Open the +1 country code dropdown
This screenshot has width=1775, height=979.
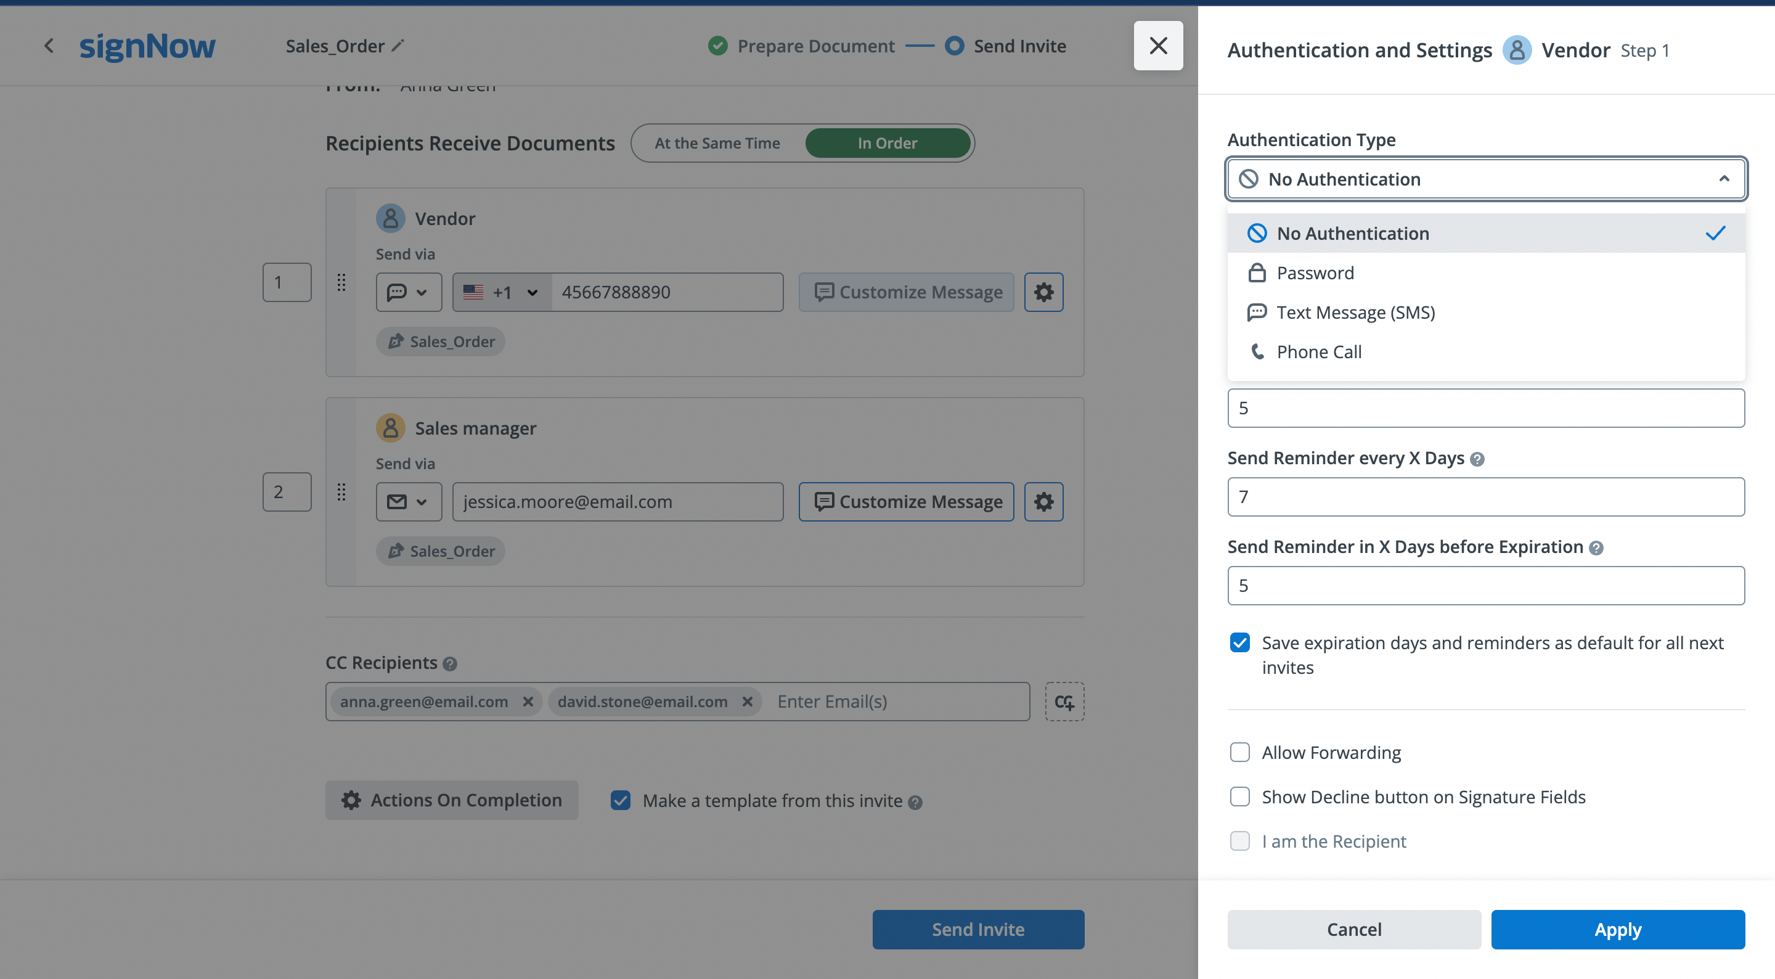click(501, 292)
